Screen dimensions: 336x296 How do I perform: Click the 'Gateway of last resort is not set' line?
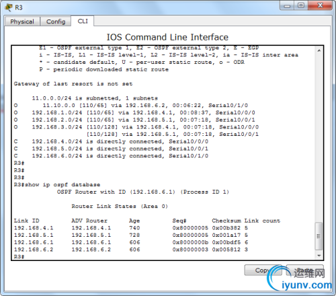pyautogui.click(x=73, y=84)
